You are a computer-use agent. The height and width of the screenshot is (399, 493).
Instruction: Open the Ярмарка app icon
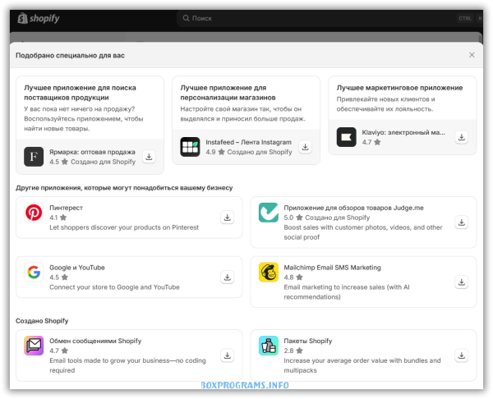[x=34, y=157]
